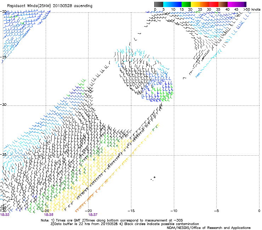Image resolution: width=262 pixels, height=230 pixels.
Task: Click the '25' label under the color bar
Action: (x=200, y=10)
